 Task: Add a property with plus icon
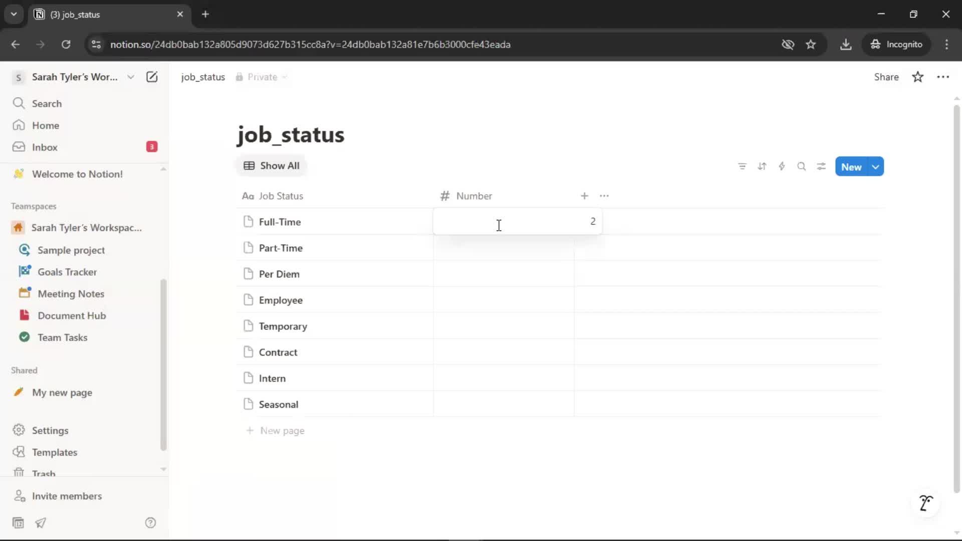pos(584,196)
